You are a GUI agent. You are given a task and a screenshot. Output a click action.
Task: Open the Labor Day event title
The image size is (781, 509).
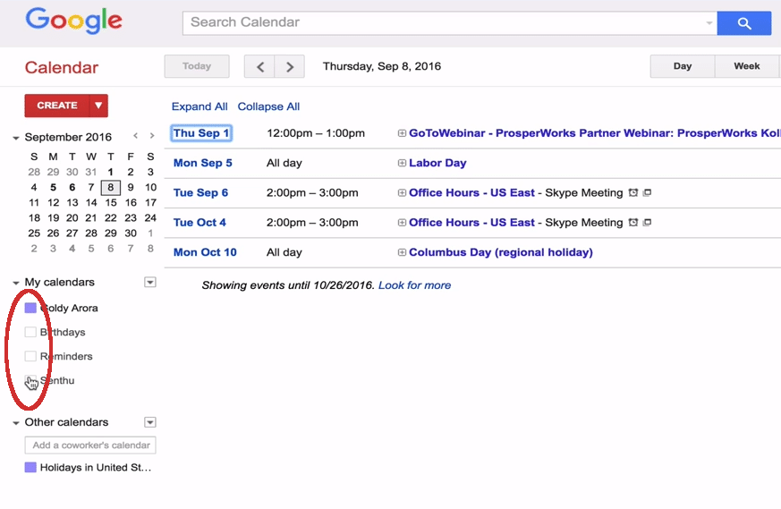(x=437, y=163)
